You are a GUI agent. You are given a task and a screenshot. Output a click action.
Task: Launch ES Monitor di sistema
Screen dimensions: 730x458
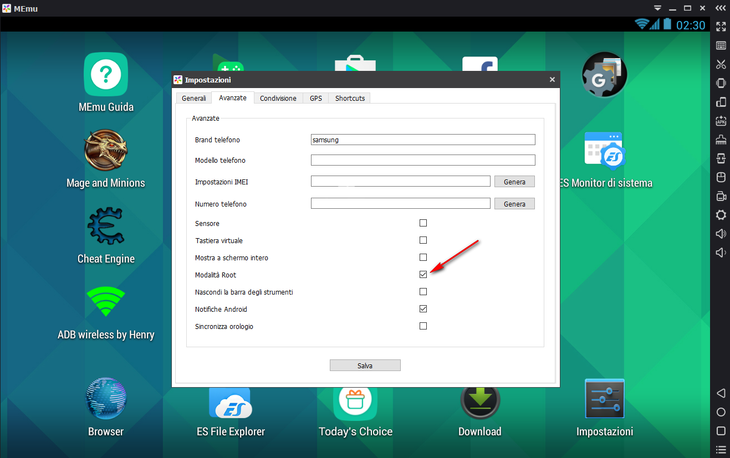coord(605,159)
